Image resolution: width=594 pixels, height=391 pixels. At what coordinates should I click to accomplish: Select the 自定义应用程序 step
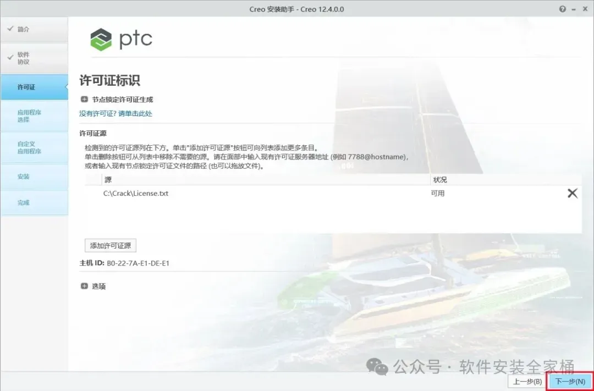point(34,147)
